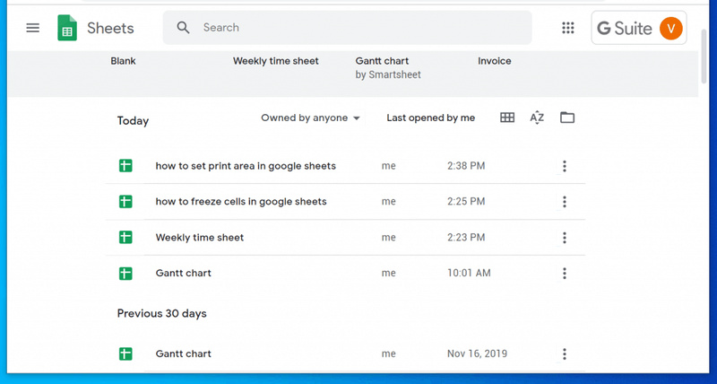Click sheet icon of print area file
The width and height of the screenshot is (717, 384).
(x=125, y=166)
